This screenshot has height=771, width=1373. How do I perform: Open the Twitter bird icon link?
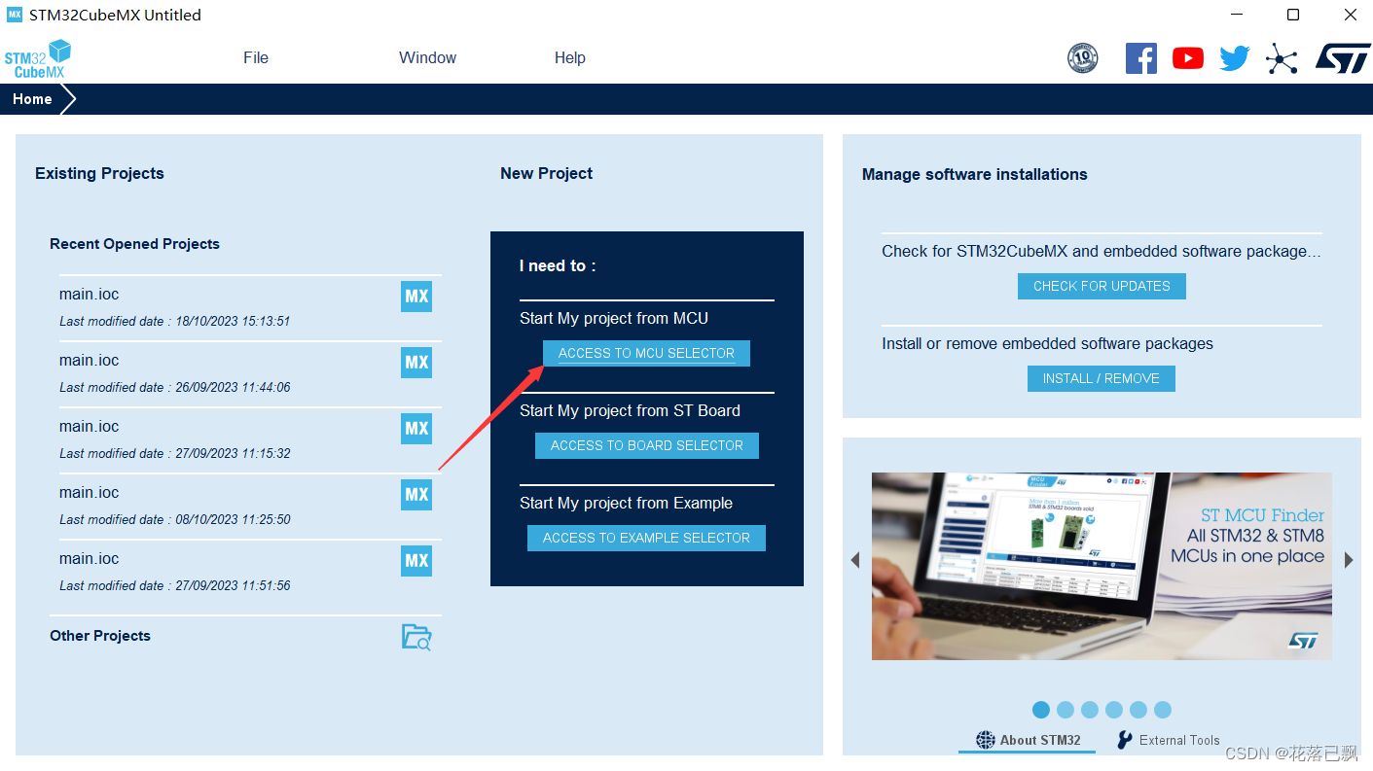click(x=1235, y=58)
